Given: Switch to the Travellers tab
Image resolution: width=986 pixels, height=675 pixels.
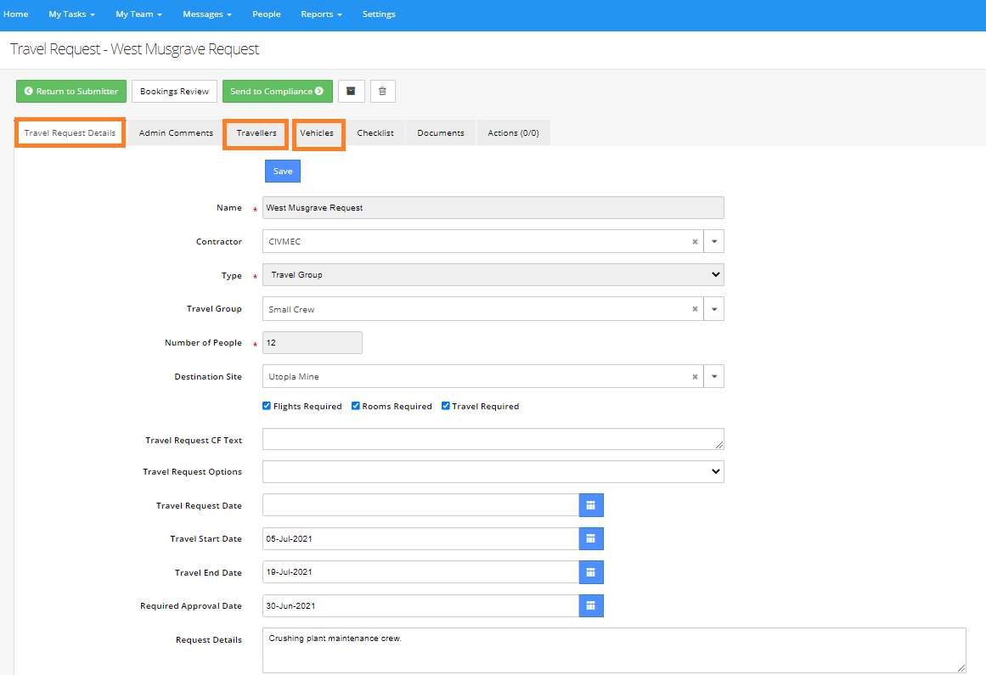Looking at the screenshot, I should point(255,132).
